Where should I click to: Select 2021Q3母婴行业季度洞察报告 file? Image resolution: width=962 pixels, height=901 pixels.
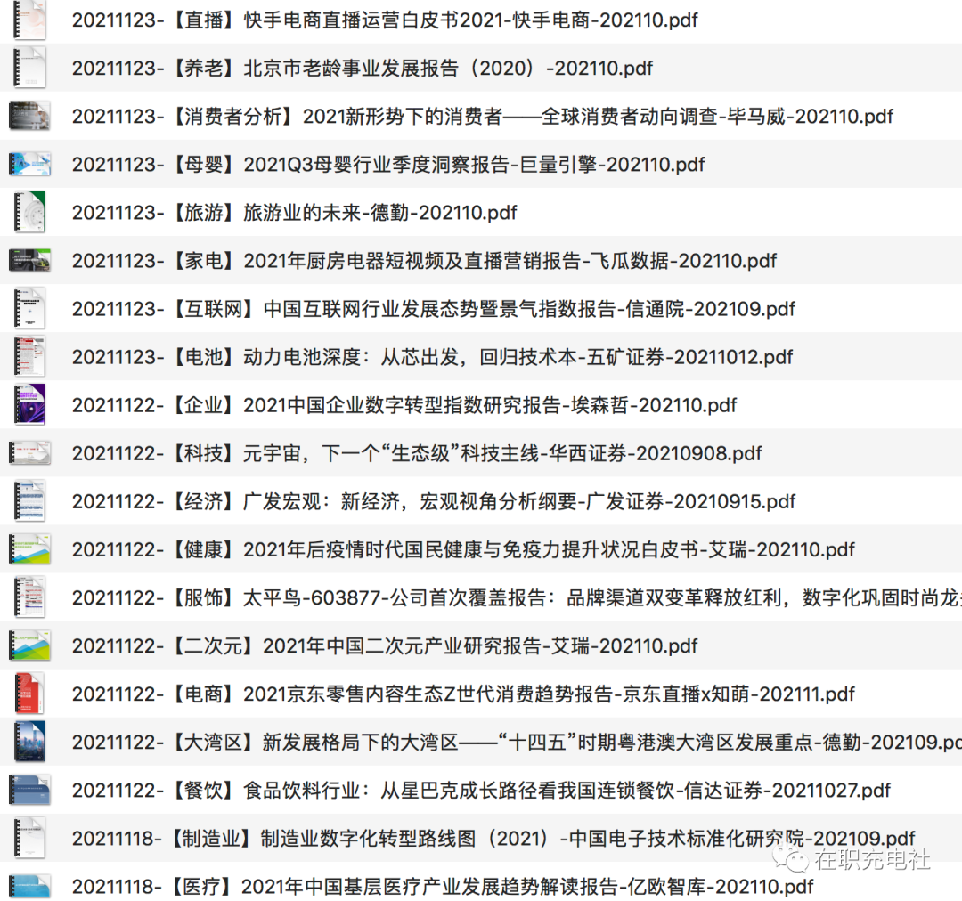(x=388, y=165)
